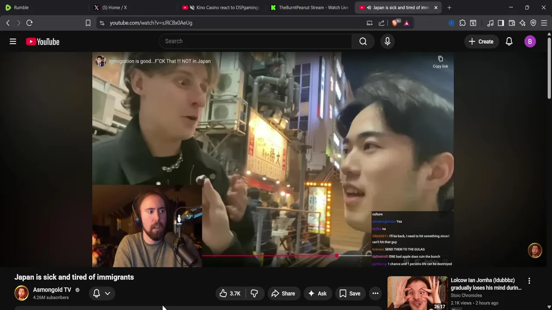Click the floating avatar bubble at right edge

(535, 251)
